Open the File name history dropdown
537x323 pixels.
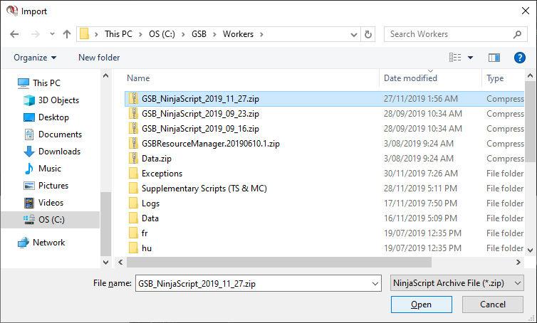pyautogui.click(x=375, y=283)
